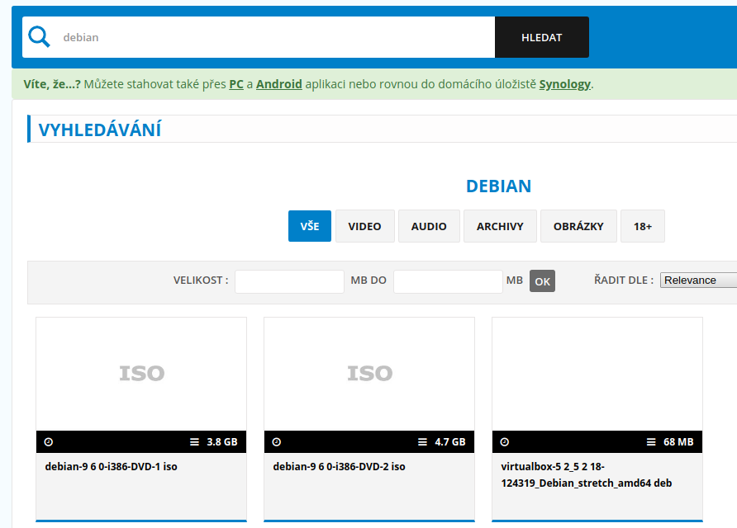
Task: Click the size list icon next to 4.7 GB
Action: (422, 442)
